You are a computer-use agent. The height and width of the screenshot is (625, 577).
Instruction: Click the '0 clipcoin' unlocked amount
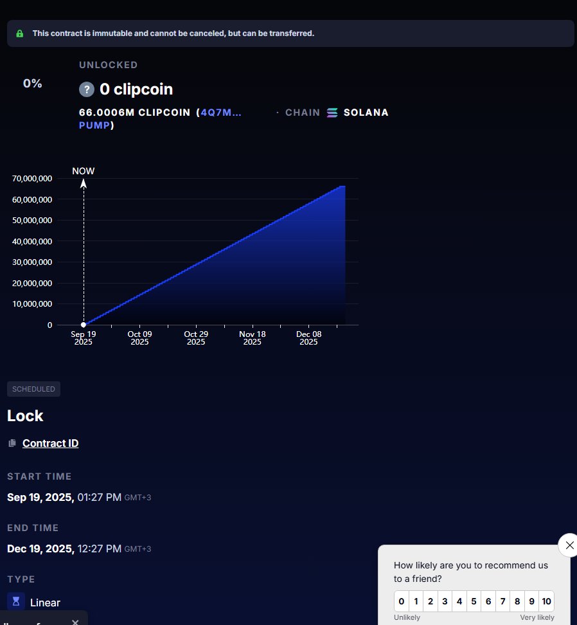pos(136,89)
